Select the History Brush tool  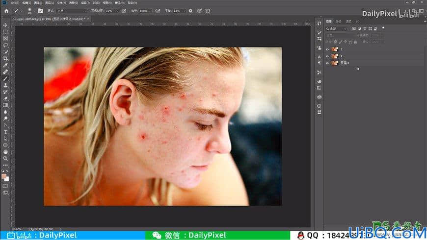(x=5, y=92)
